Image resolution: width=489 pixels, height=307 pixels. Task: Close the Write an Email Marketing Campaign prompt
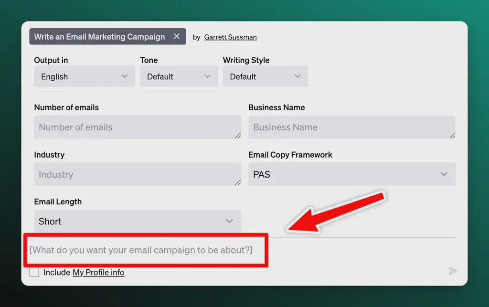177,36
